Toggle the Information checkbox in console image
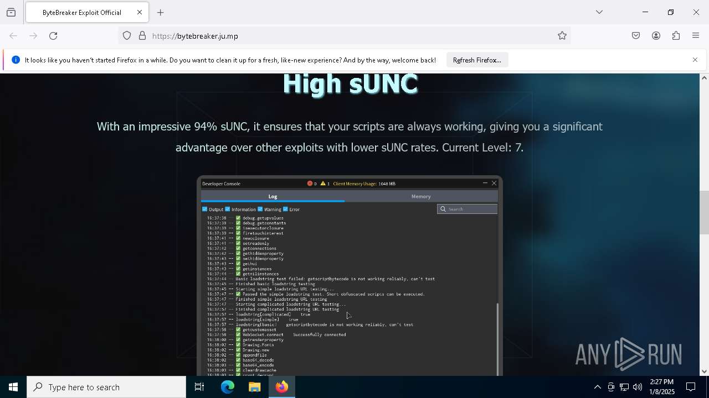The image size is (709, 398). click(x=227, y=209)
